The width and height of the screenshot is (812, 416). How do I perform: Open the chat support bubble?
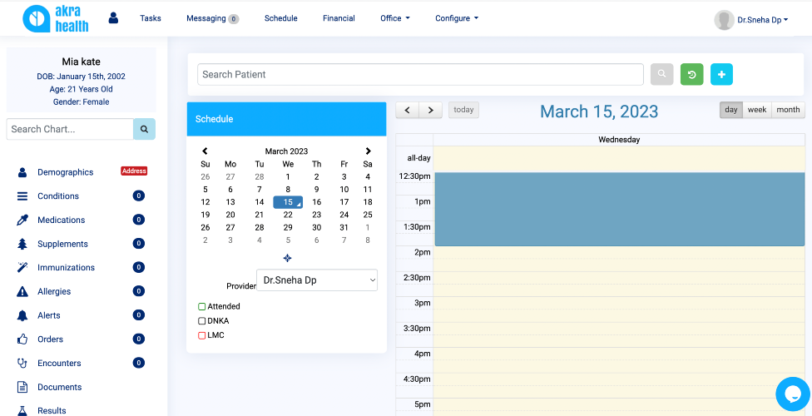[793, 394]
